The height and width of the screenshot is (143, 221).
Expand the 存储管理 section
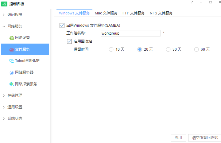tap(15, 95)
